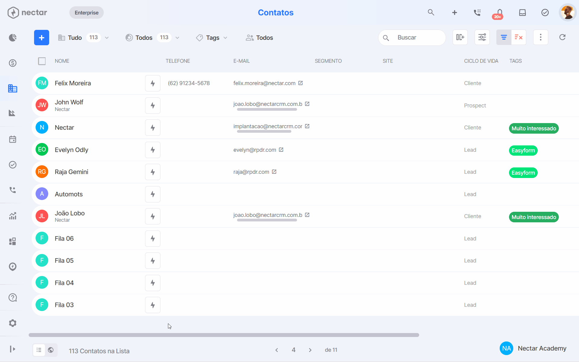The width and height of the screenshot is (579, 362).
Task: Open the calendar icon in sidebar
Action: click(x=13, y=139)
